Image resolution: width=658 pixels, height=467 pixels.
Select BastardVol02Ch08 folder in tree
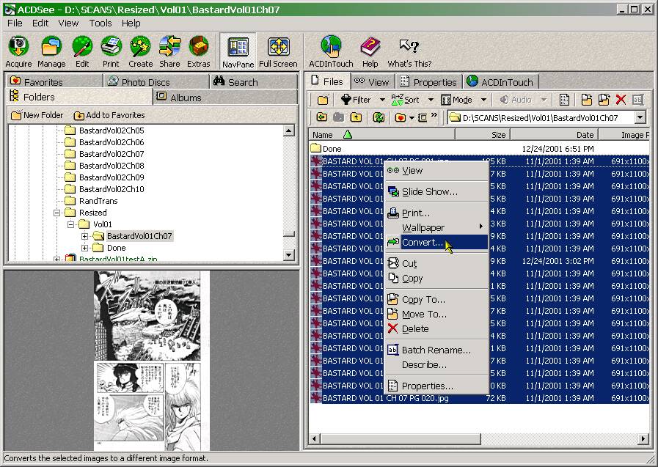point(112,166)
